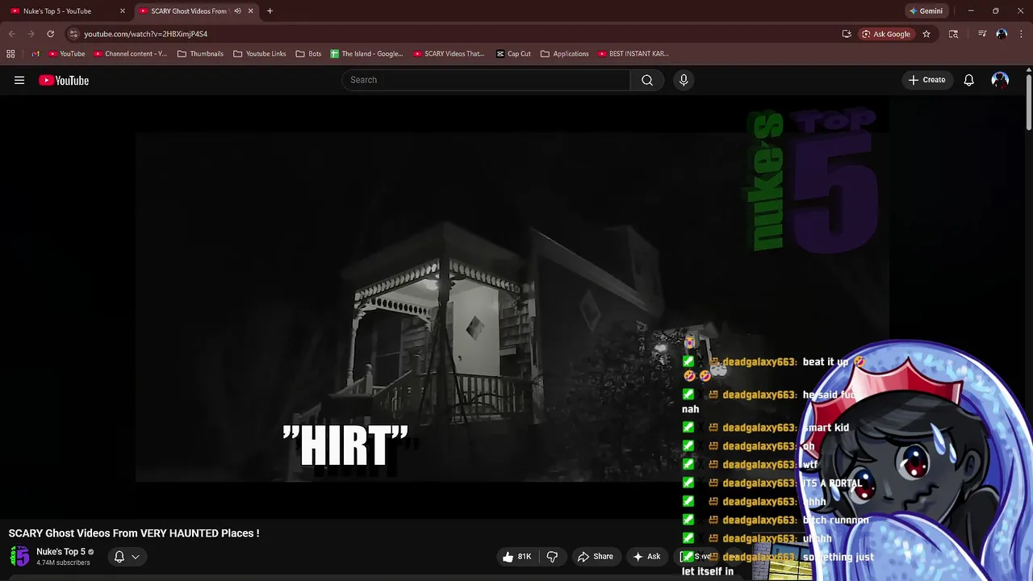
Task: Close the SCARY Ghost Videos tab
Action: point(250,11)
